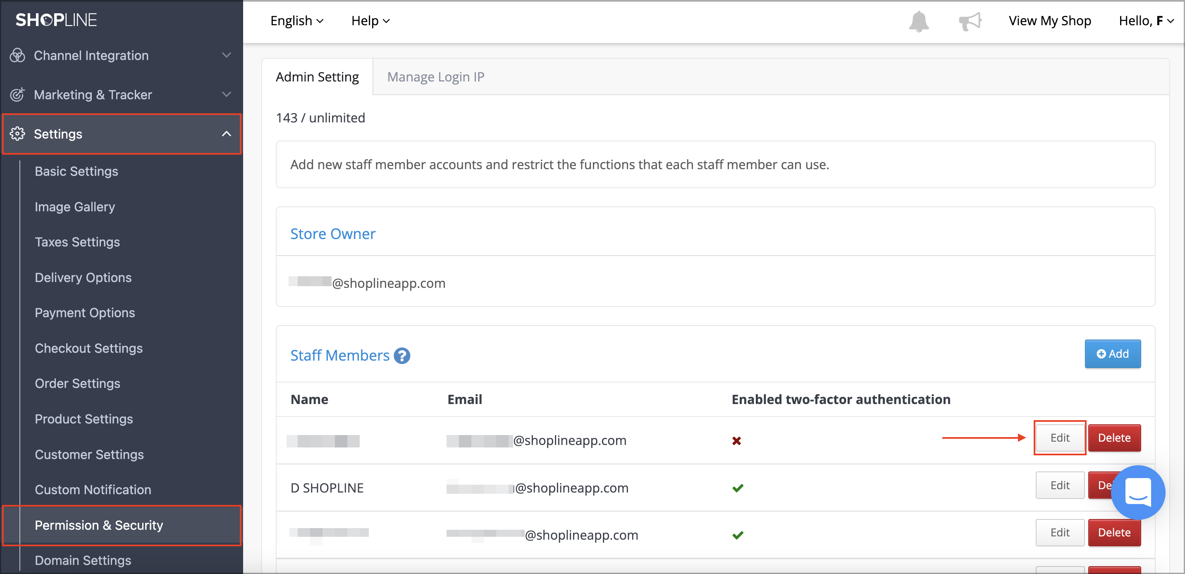Click the store owner email address

pos(367,282)
